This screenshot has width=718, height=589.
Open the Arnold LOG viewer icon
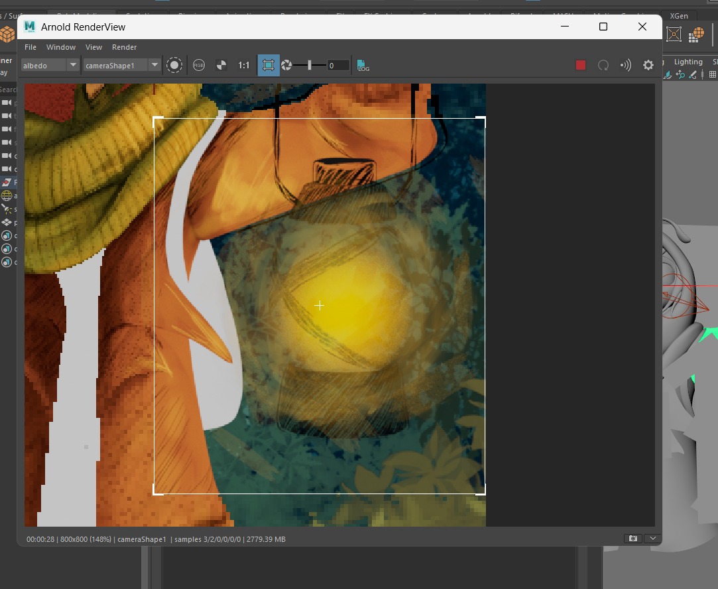363,66
